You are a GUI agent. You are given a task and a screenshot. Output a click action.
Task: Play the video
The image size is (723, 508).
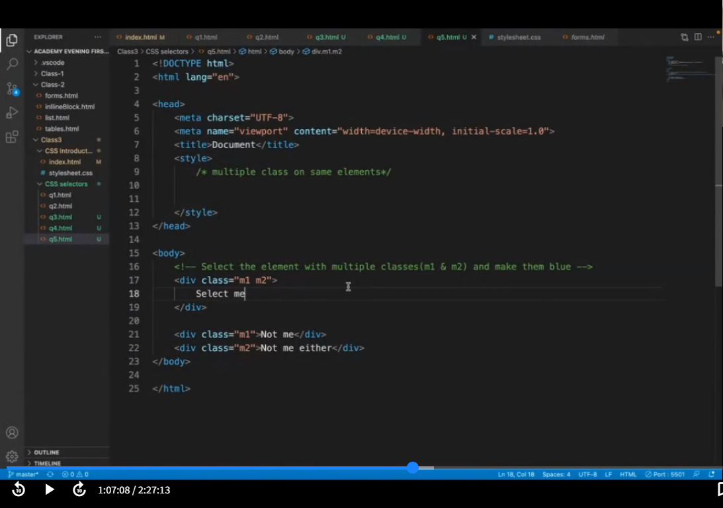[50, 489]
